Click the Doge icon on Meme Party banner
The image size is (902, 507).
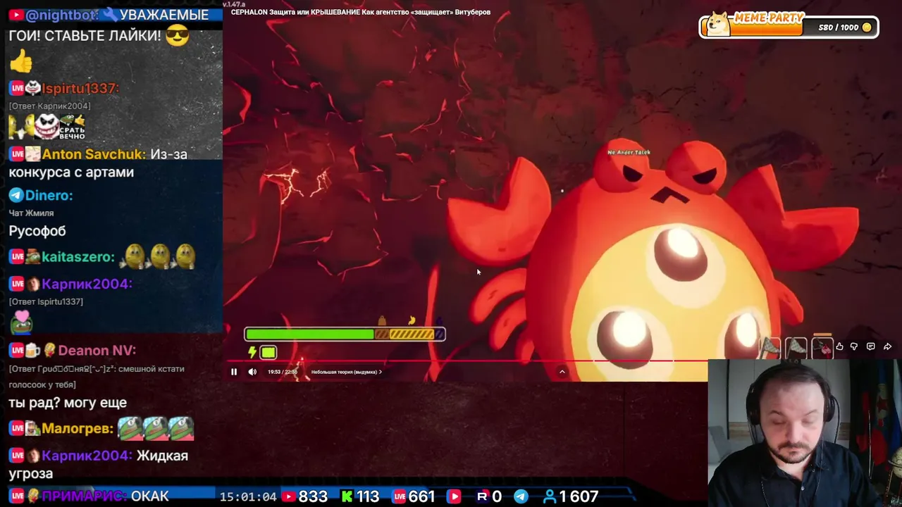[x=718, y=23]
